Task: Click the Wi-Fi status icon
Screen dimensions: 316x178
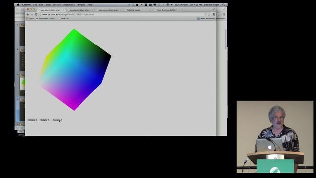Action: click(x=167, y=5)
